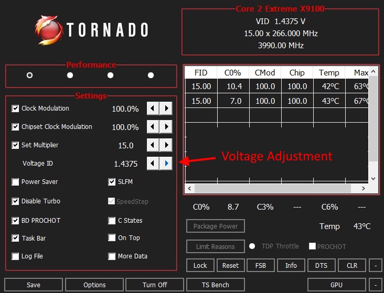Click horizontal scrollbar left arrow

(x=189, y=188)
